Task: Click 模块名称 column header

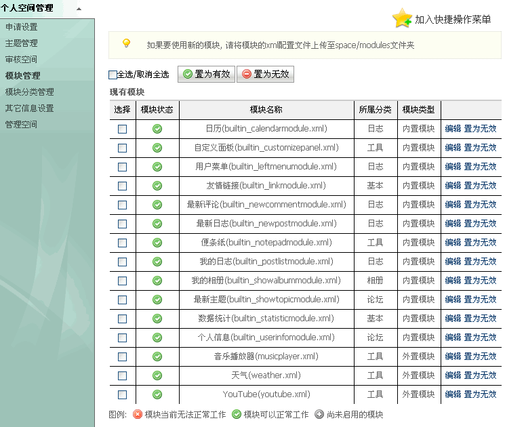Action: (x=266, y=110)
